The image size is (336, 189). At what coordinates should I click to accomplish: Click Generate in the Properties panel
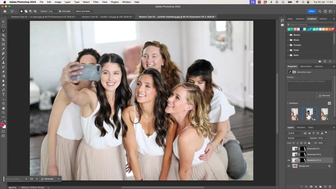(324, 96)
